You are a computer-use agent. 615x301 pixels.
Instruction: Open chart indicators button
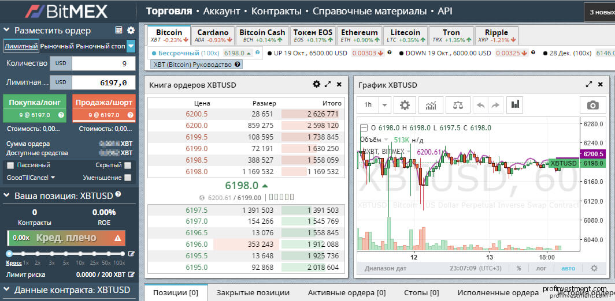click(x=431, y=105)
